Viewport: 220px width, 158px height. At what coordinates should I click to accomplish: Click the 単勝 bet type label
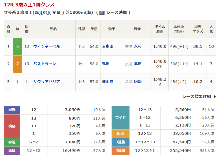click(12, 110)
